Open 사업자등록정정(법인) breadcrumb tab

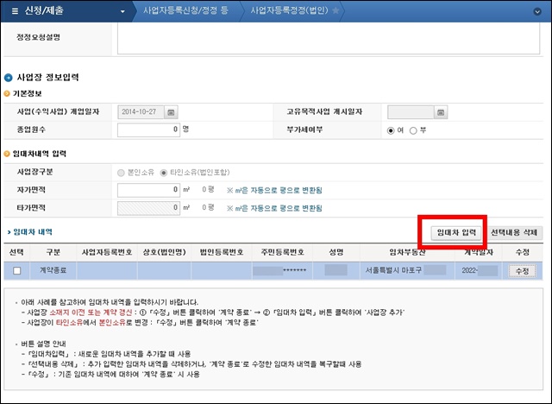(290, 10)
